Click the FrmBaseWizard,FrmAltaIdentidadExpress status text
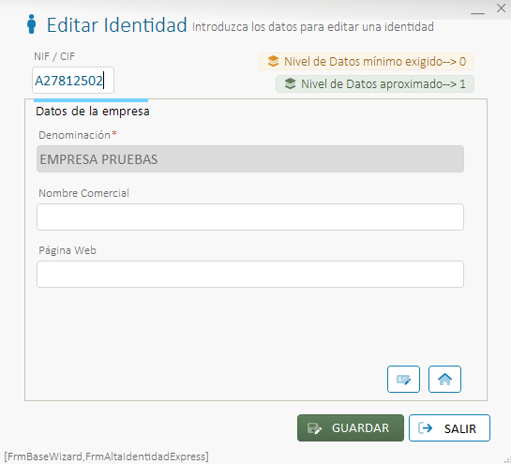This screenshot has height=464, width=511. [x=106, y=457]
